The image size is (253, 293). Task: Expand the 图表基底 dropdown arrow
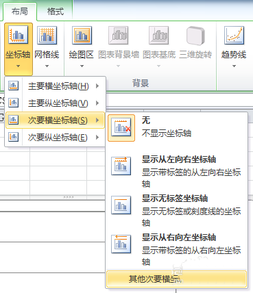coord(159,66)
